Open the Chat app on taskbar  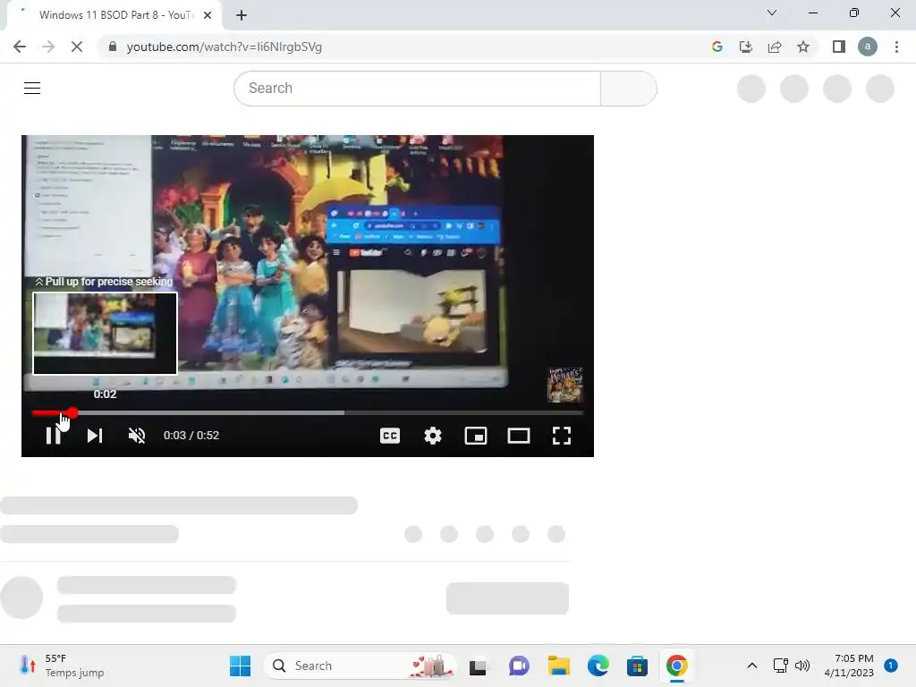click(x=519, y=666)
